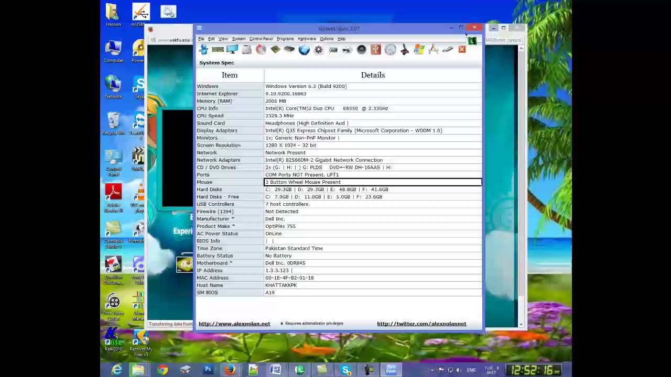Click the 'Details' column header
Viewport: 671px width, 377px height.
(x=373, y=75)
